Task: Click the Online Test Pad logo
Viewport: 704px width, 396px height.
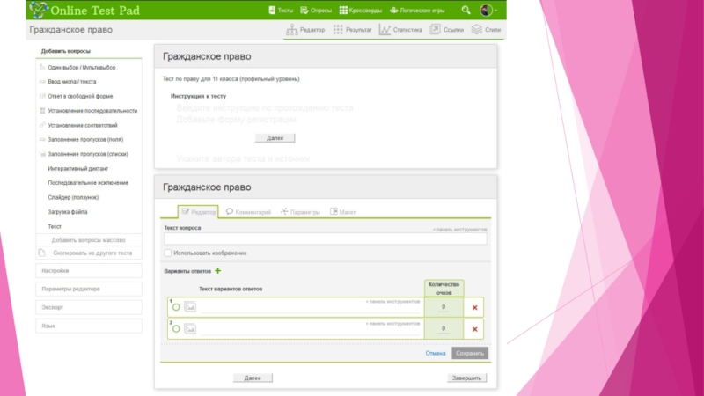Action: click(x=84, y=10)
